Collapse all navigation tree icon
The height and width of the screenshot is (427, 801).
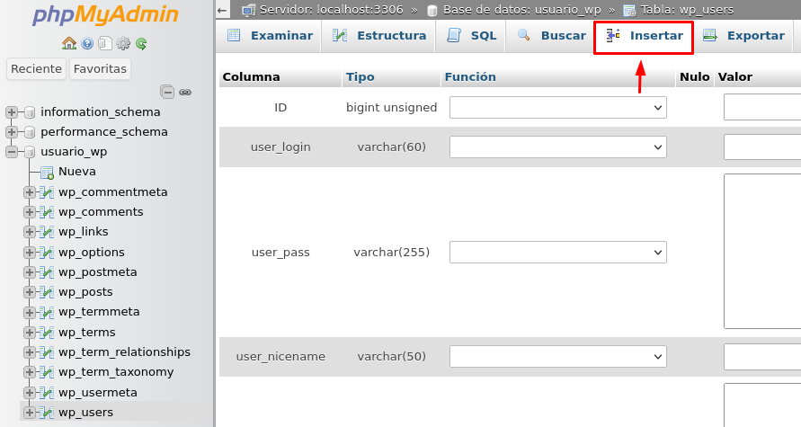[x=167, y=92]
